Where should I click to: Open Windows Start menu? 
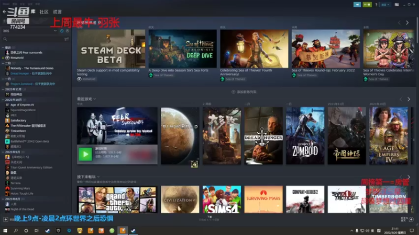tap(5, 230)
